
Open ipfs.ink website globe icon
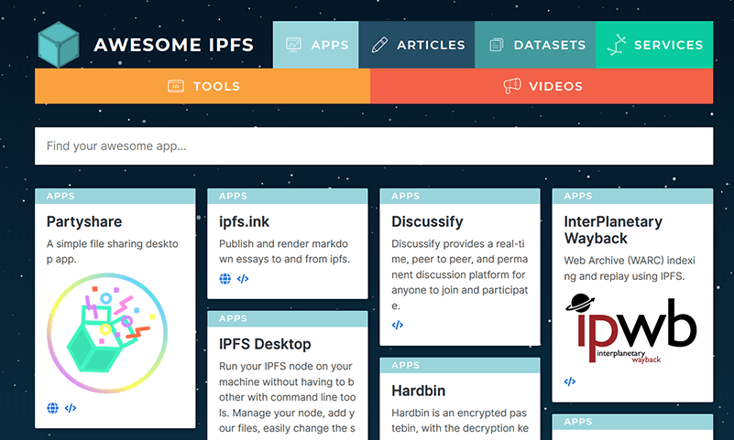click(x=225, y=279)
